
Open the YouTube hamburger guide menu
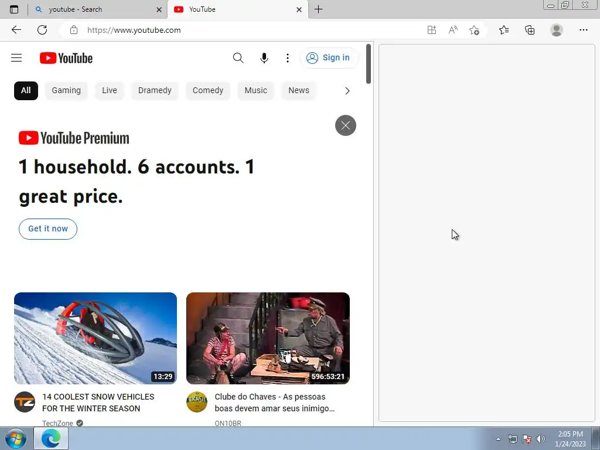pos(16,58)
